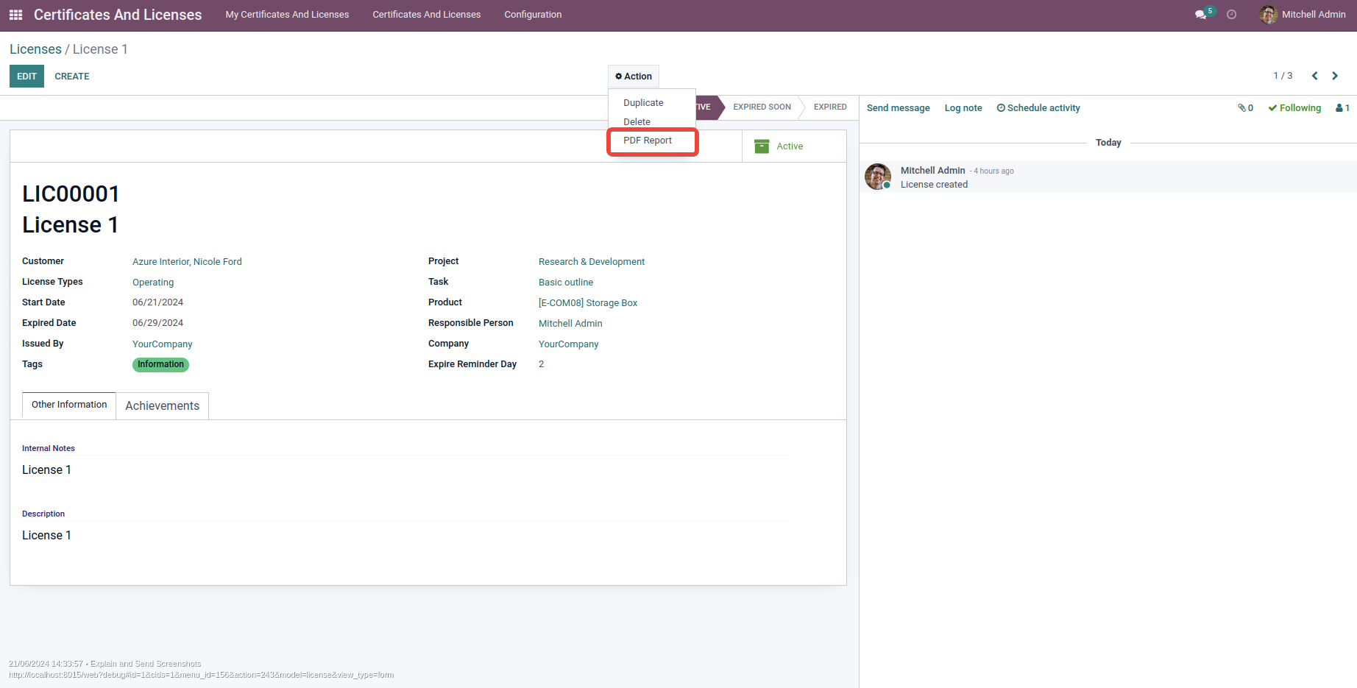Click the 'License created' message text
Viewport: 1357px width, 688px height.
coord(934,185)
